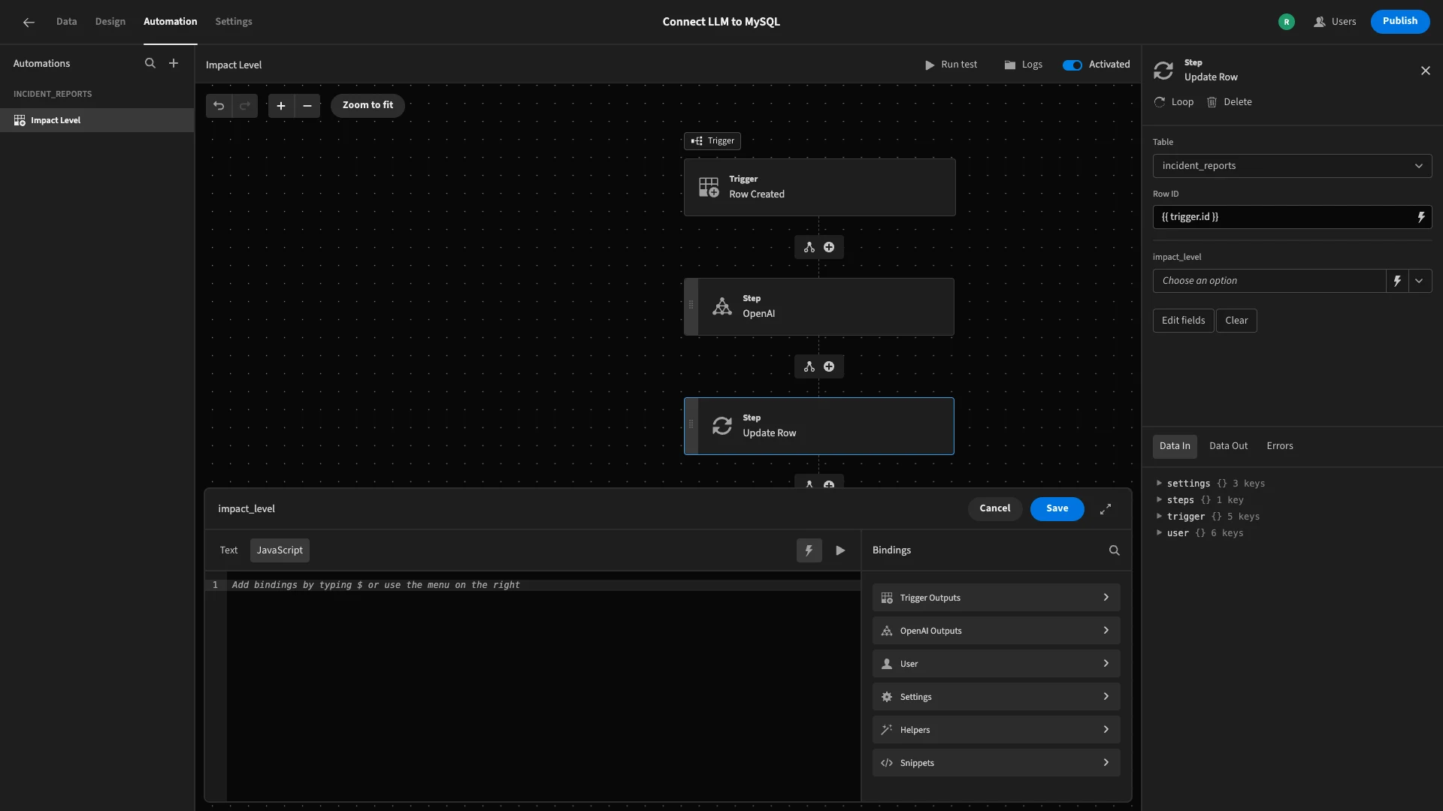Cancel the impact_level binding editor
The image size is (1443, 811).
(x=995, y=508)
